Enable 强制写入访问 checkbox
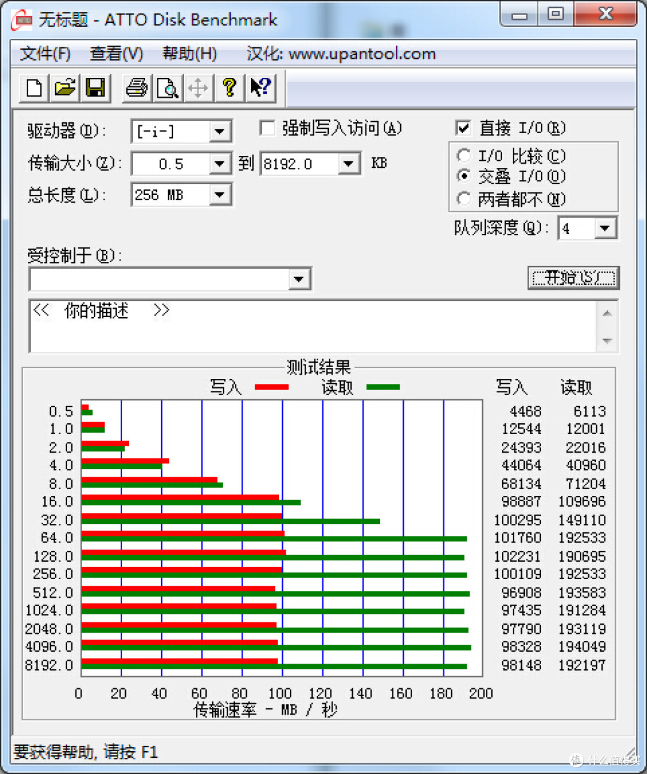This screenshot has width=647, height=774. click(267, 128)
